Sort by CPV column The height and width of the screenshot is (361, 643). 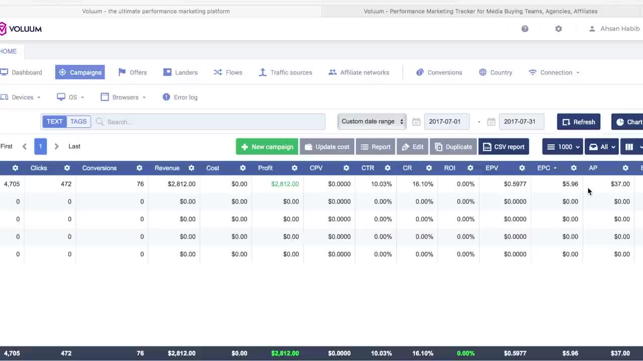[x=316, y=168]
